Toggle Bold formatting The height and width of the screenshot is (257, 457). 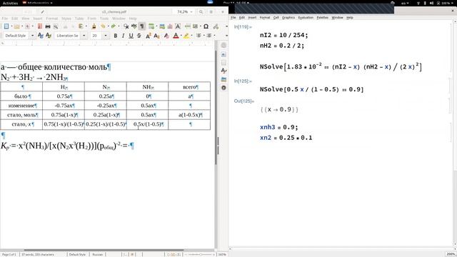coord(116,36)
